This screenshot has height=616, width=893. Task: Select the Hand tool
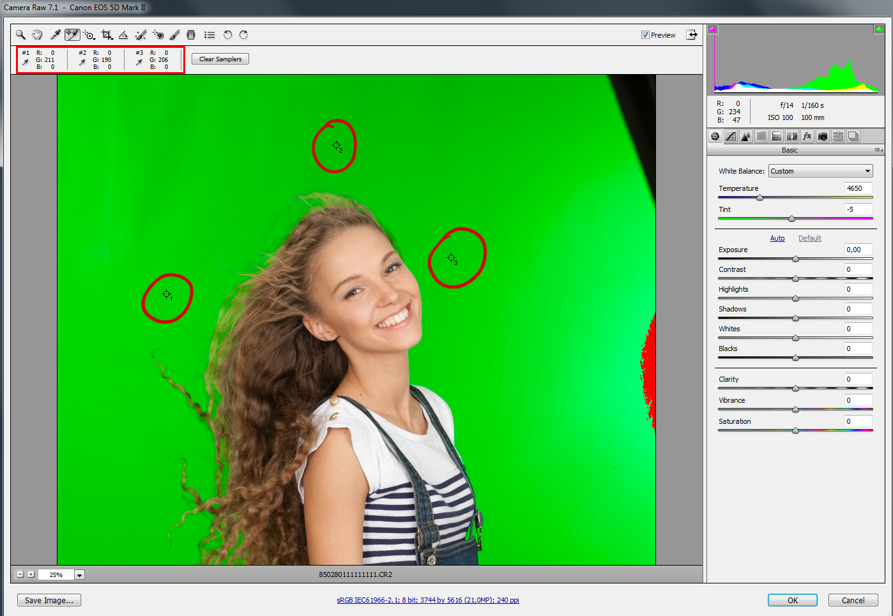click(x=37, y=35)
